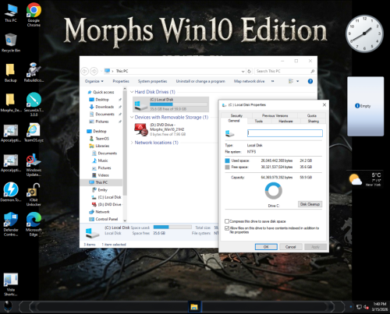Viewport: 390px width, 314px height.
Task: Select Downloads in Quick access
Action: coord(105,107)
